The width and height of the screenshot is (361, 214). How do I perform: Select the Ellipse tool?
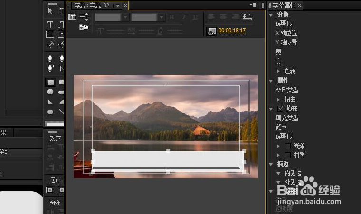click(x=50, y=112)
